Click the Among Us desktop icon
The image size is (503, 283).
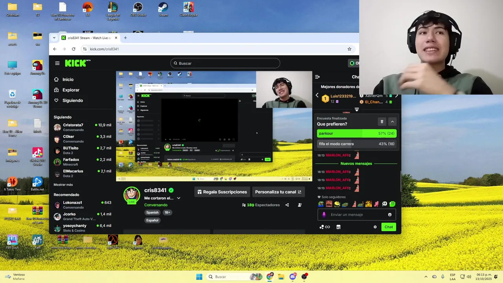point(37,67)
